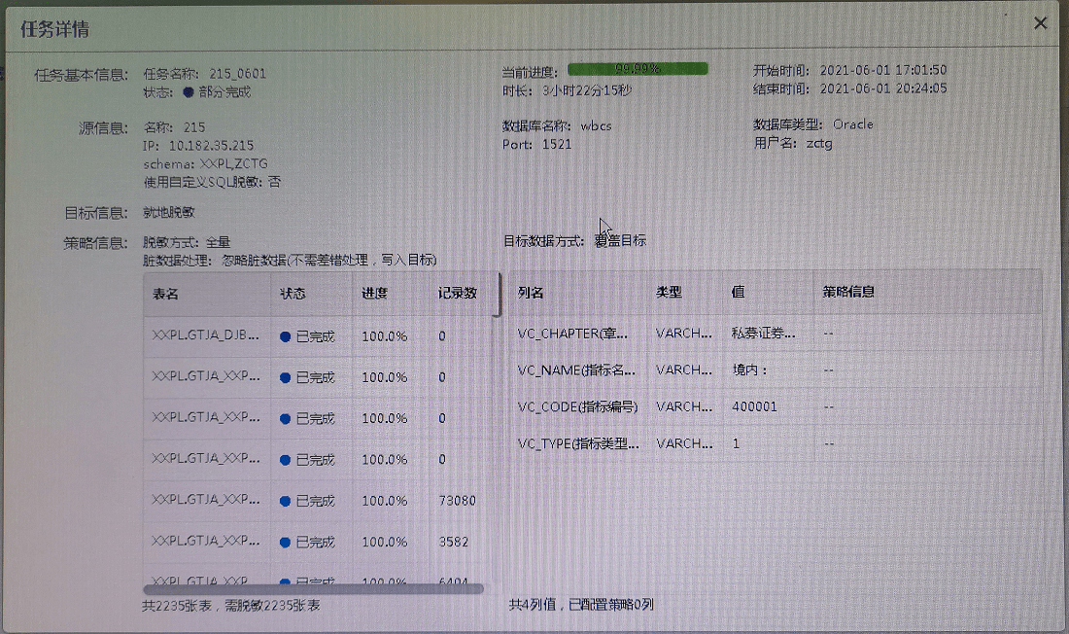Click the status dot in XXPL.GTJA_DJB row
1069x634 pixels.
[285, 336]
